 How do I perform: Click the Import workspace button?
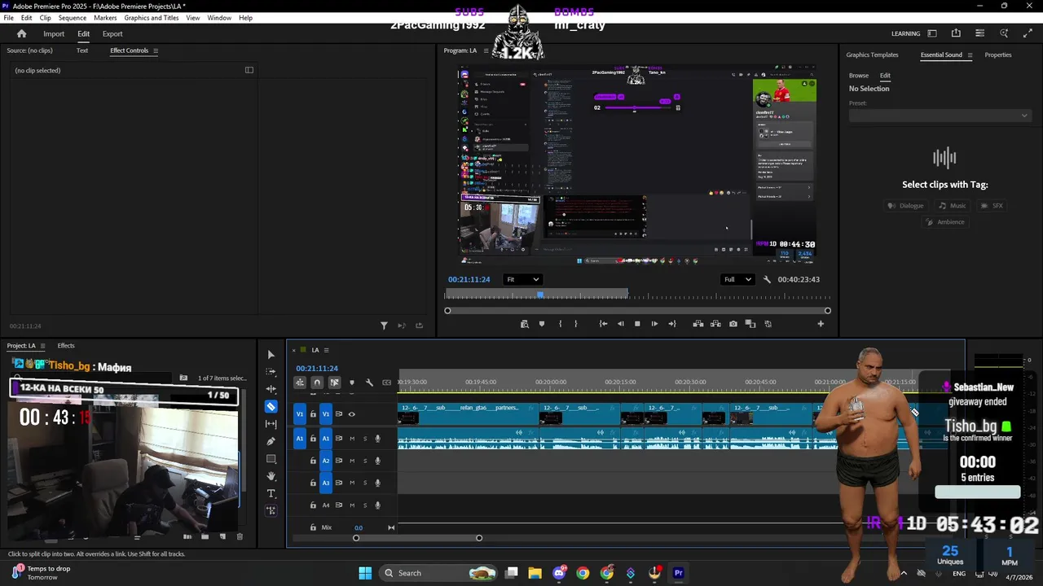pos(54,33)
